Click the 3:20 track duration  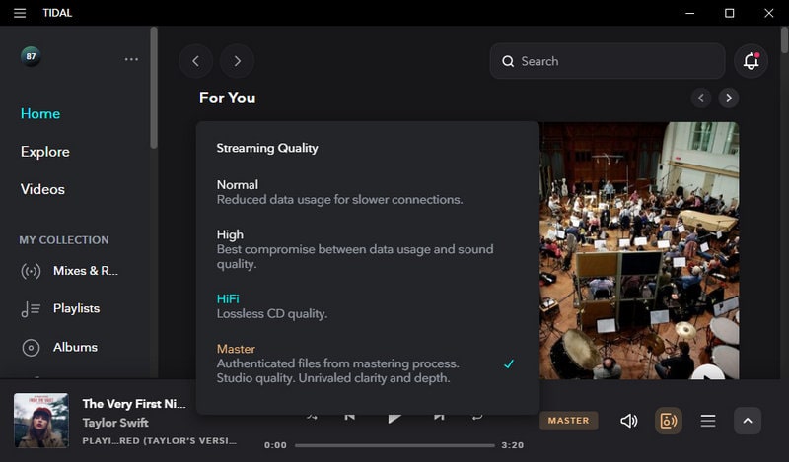coord(513,445)
